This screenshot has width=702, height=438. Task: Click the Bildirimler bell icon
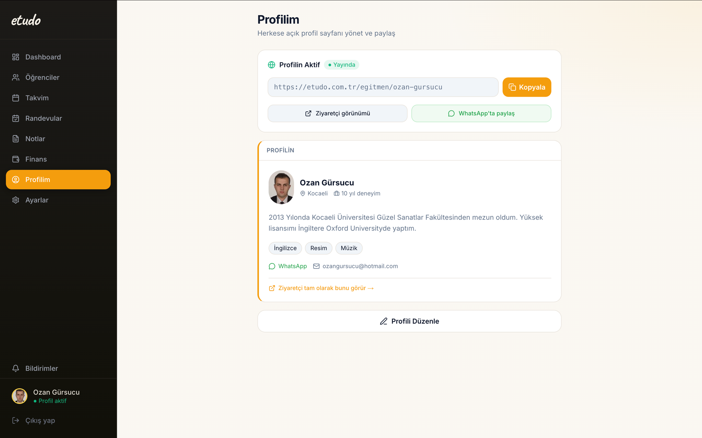tap(15, 368)
